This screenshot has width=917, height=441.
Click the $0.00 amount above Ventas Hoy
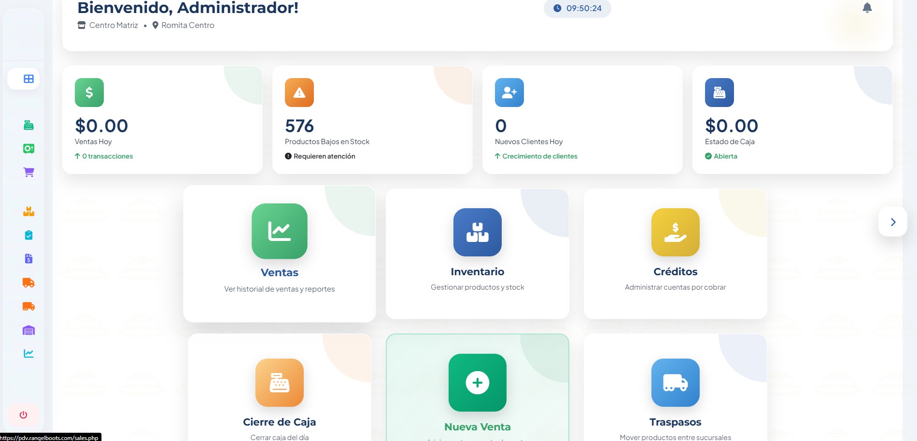click(x=101, y=126)
